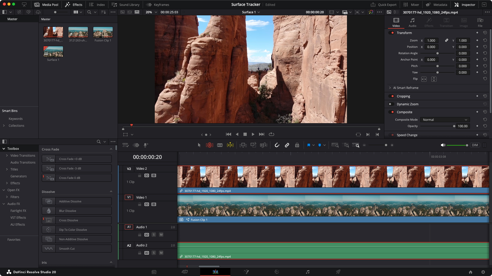Open the Fusion page icon

pos(246,272)
